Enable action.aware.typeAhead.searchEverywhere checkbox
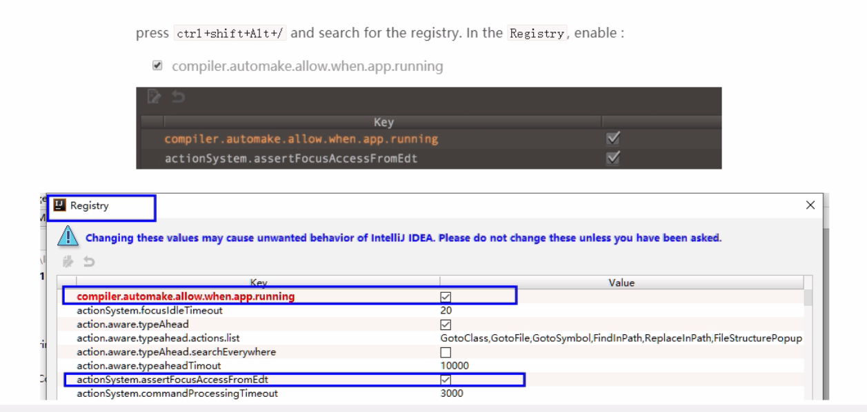 (x=445, y=352)
